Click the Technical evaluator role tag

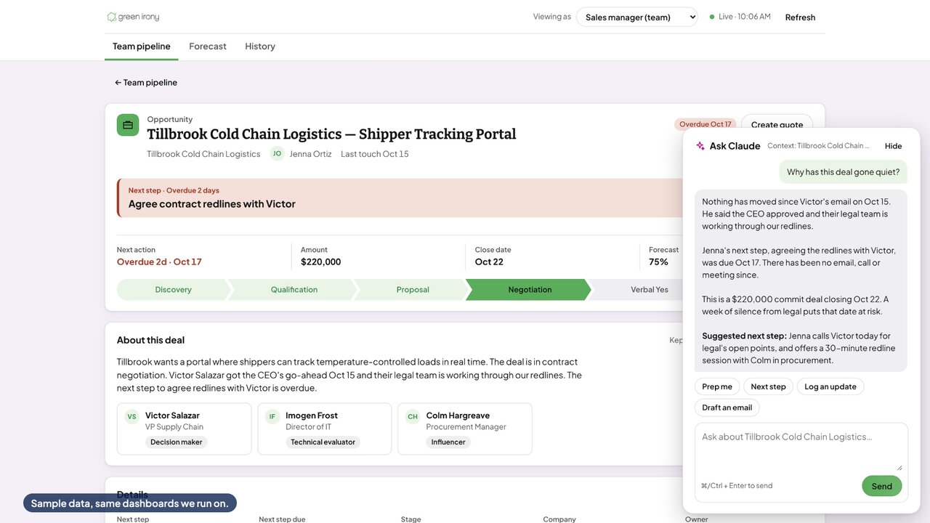323,442
